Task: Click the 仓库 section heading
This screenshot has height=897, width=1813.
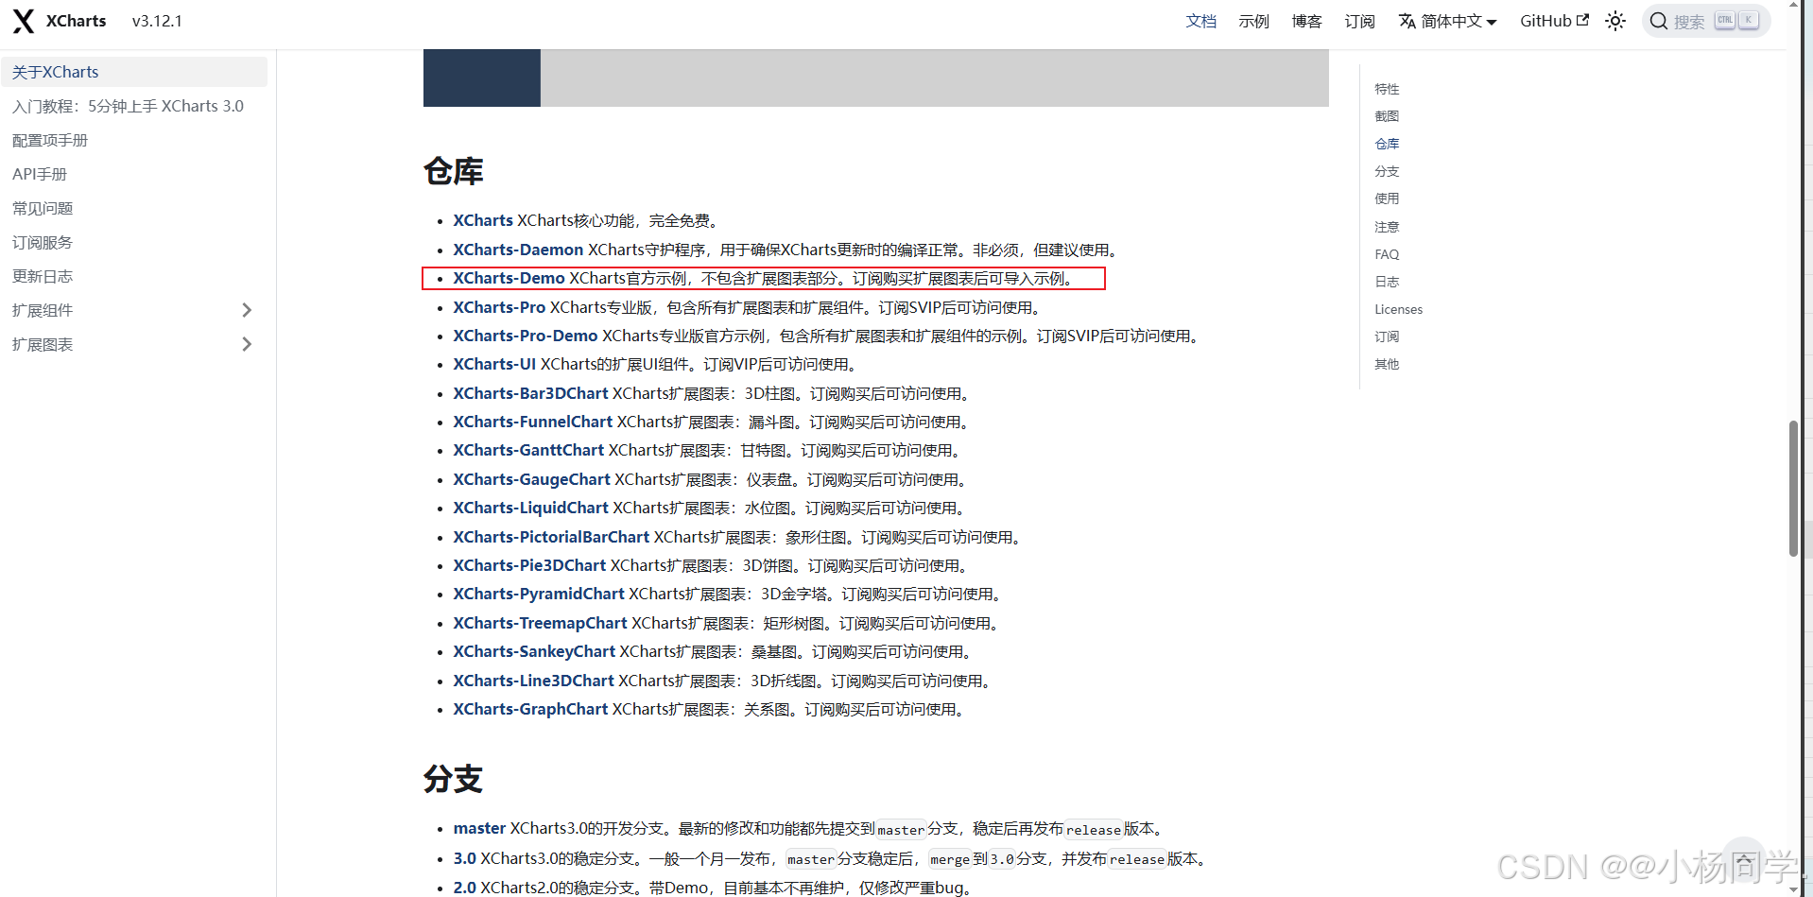Action: [454, 171]
